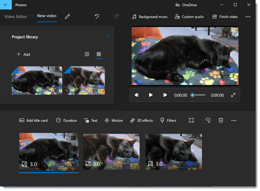260x191 pixels.
Task: Apply 3D effects to the clip
Action: click(141, 120)
